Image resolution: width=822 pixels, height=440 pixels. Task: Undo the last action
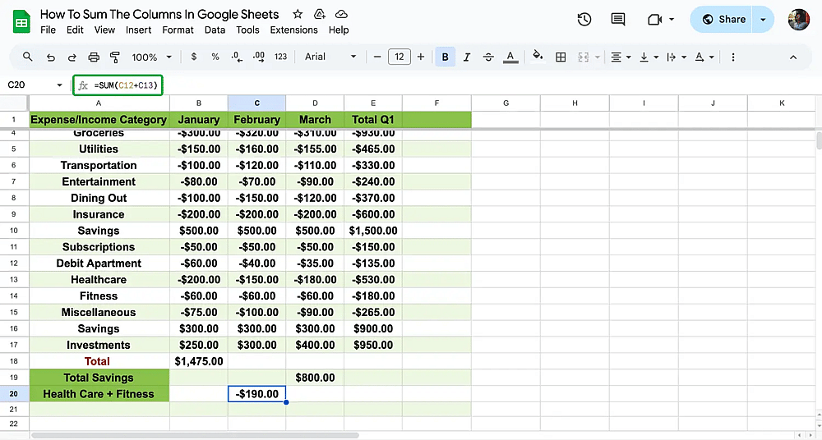coord(51,57)
